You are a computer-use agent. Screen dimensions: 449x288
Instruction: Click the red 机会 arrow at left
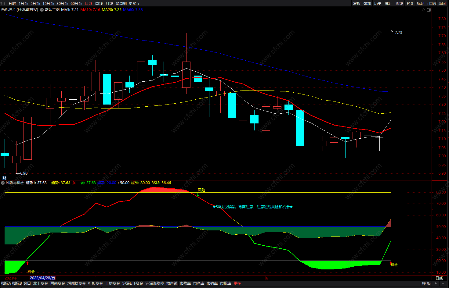pyautogui.click(x=27, y=263)
